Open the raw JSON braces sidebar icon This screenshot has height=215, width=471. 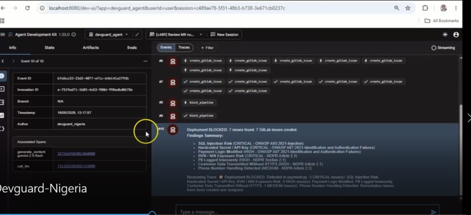[x=2, y=129]
